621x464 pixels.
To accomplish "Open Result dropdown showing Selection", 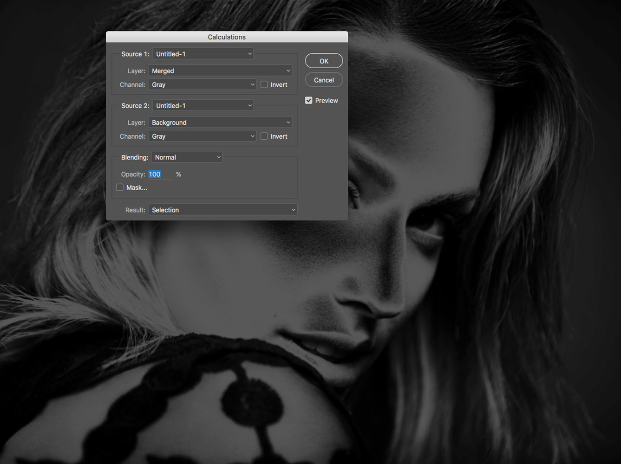I will 222,210.
